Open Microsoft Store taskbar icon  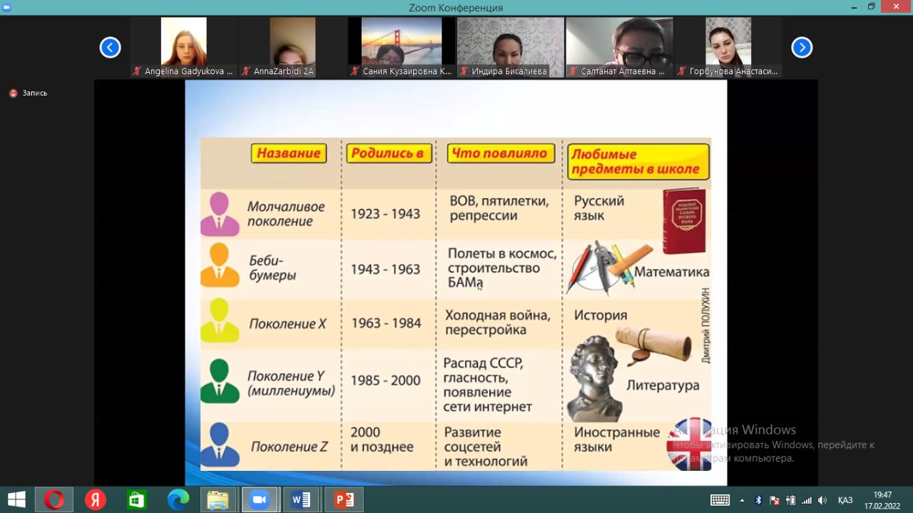(136, 500)
